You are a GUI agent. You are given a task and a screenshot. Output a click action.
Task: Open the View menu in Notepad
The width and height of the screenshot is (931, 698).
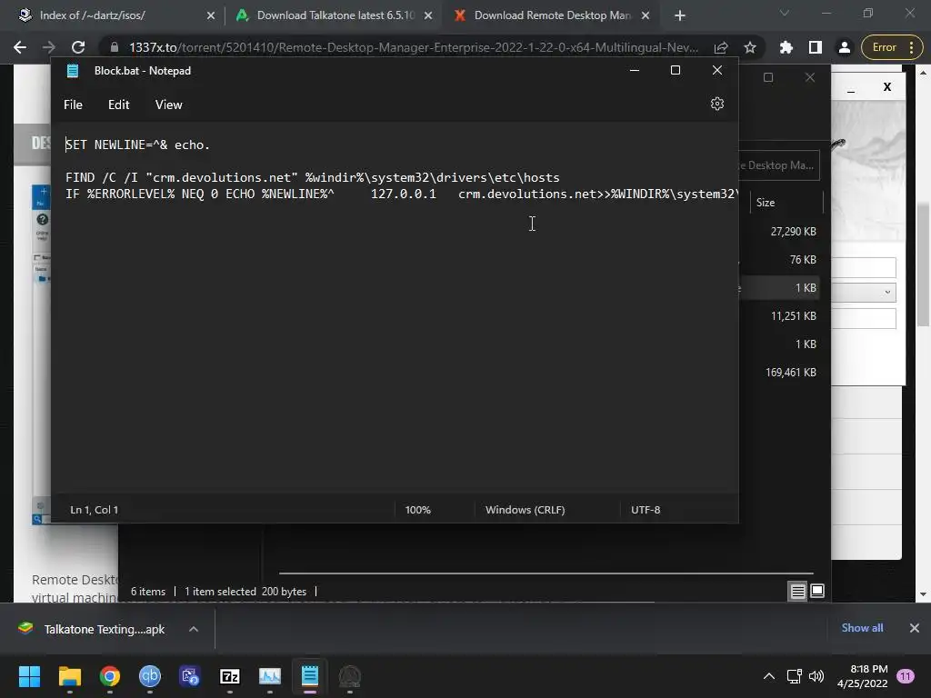(168, 105)
